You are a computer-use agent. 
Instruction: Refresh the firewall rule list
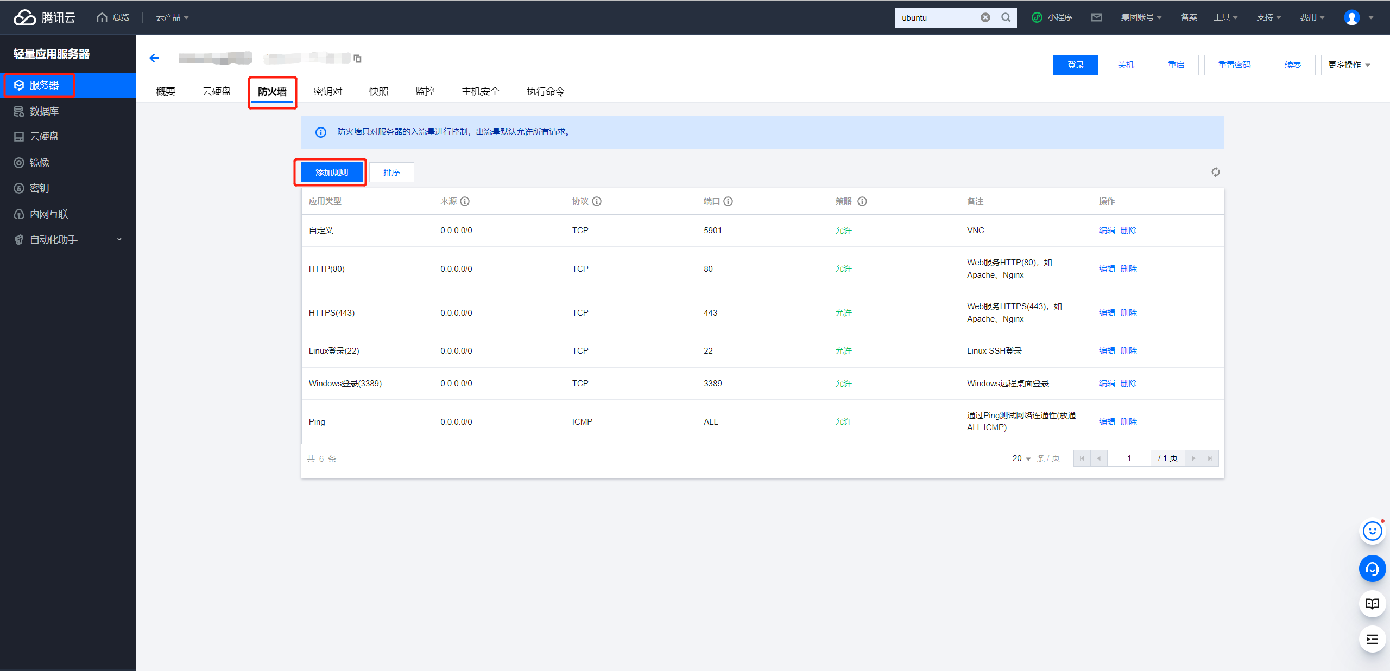(x=1216, y=172)
